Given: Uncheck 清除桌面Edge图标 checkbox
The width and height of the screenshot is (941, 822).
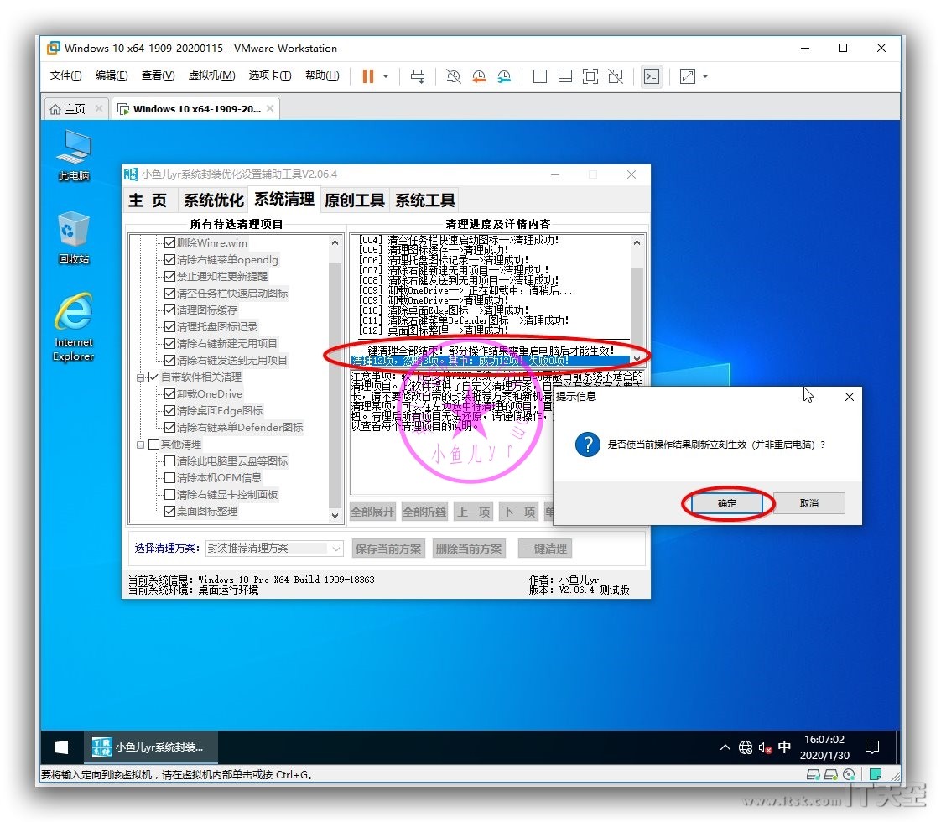Looking at the screenshot, I should coord(170,411).
